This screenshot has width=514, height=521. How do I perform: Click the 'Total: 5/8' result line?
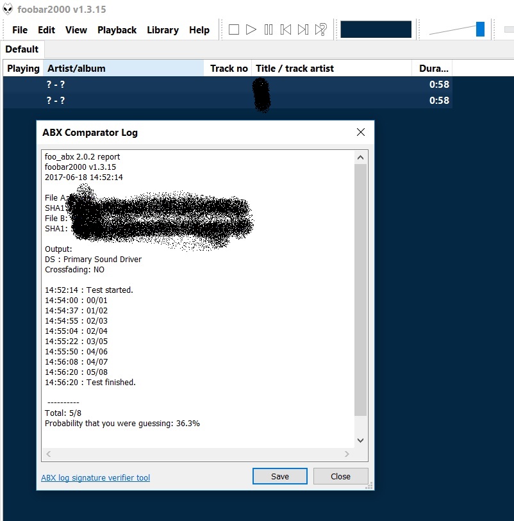(63, 413)
